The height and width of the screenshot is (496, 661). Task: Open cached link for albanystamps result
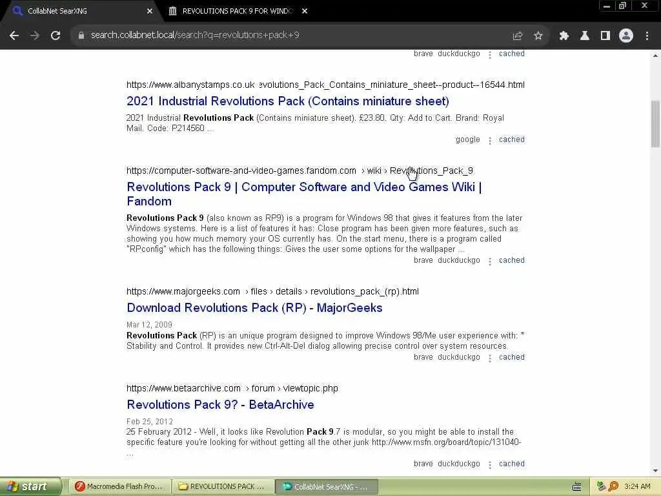512,139
